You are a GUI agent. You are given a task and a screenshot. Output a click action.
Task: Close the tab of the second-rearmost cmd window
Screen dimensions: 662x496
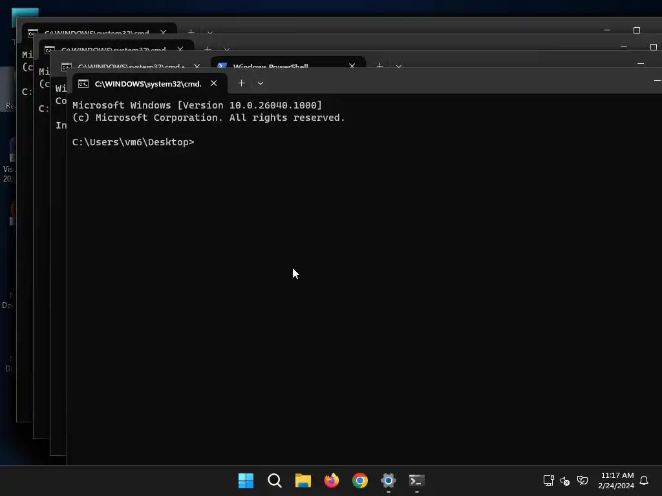tap(180, 49)
